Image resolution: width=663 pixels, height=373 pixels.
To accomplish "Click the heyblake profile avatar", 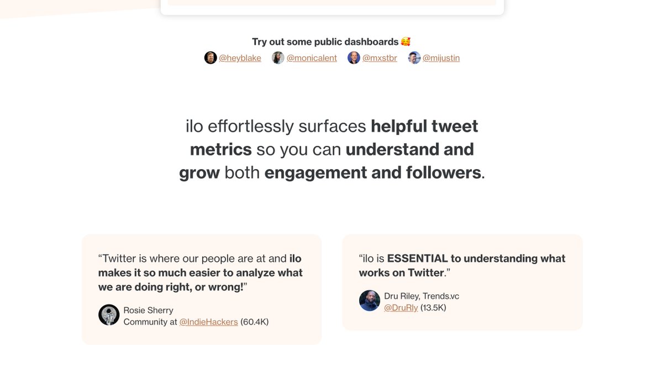I will pos(211,58).
